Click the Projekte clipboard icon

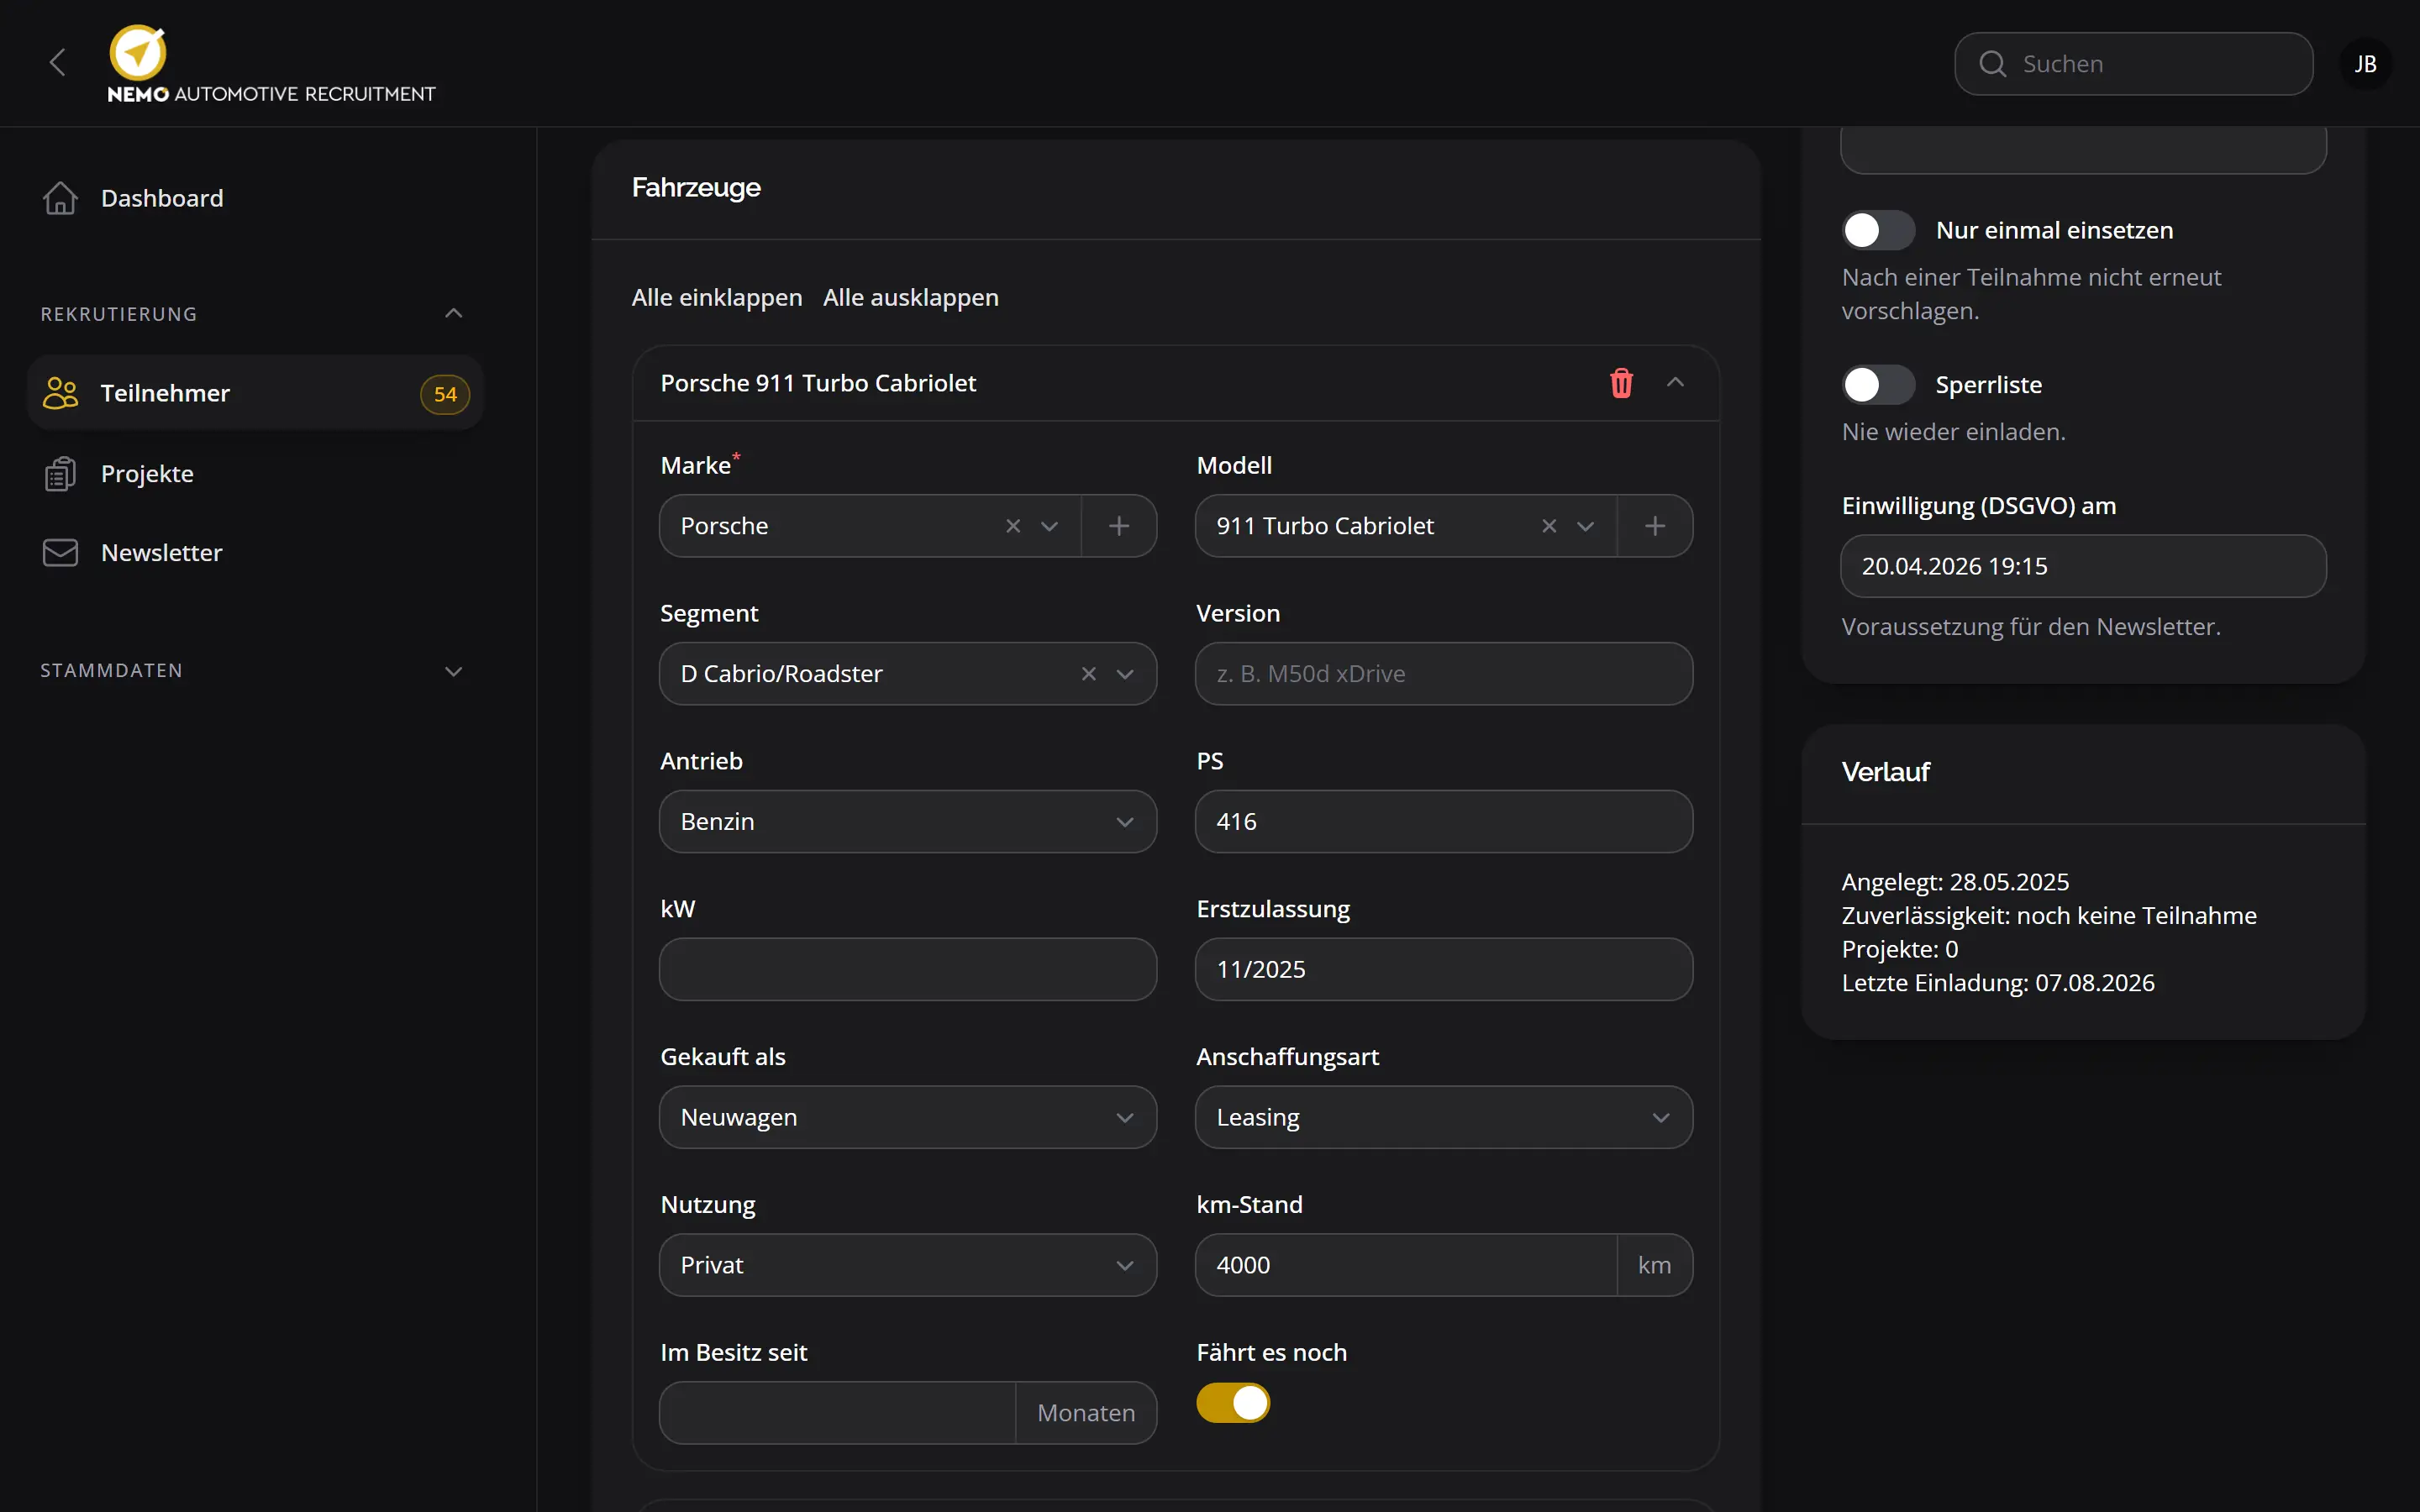coord(60,473)
